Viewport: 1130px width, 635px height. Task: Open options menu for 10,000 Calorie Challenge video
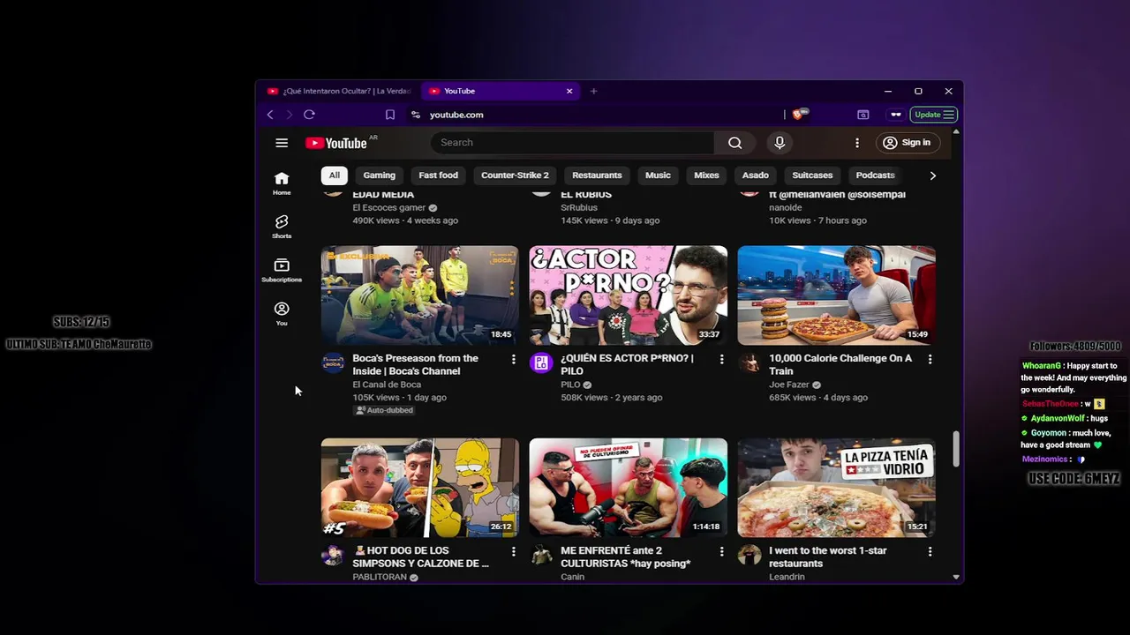[x=930, y=359]
